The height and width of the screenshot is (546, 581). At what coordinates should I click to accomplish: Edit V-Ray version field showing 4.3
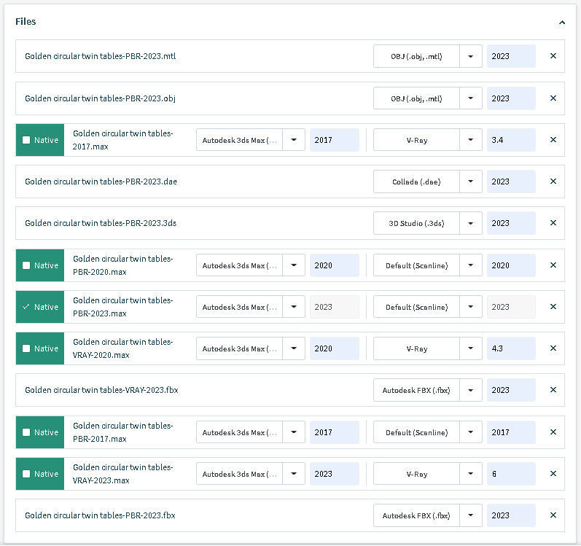click(510, 348)
